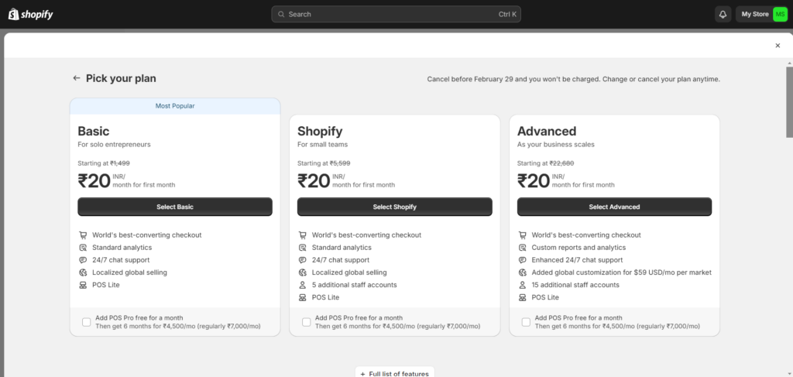The image size is (793, 377).
Task: Click chat support icon in Basic plan
Action: point(83,260)
